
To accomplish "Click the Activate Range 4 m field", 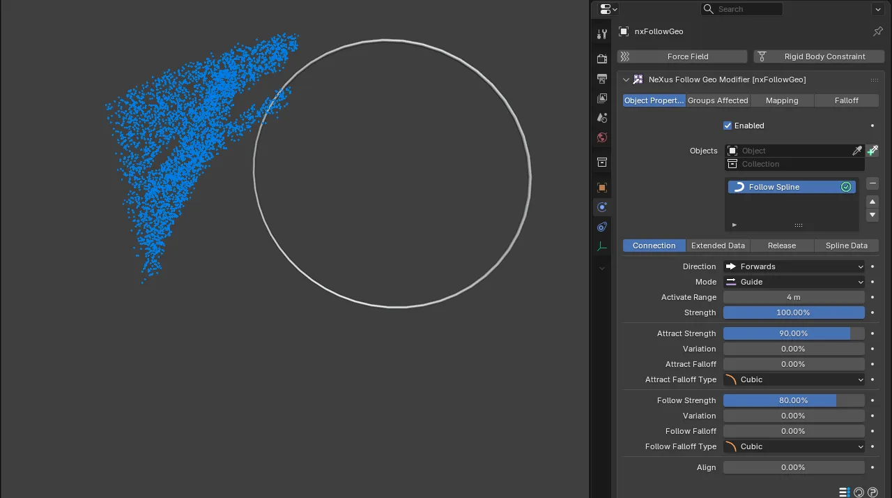I will 794,297.
